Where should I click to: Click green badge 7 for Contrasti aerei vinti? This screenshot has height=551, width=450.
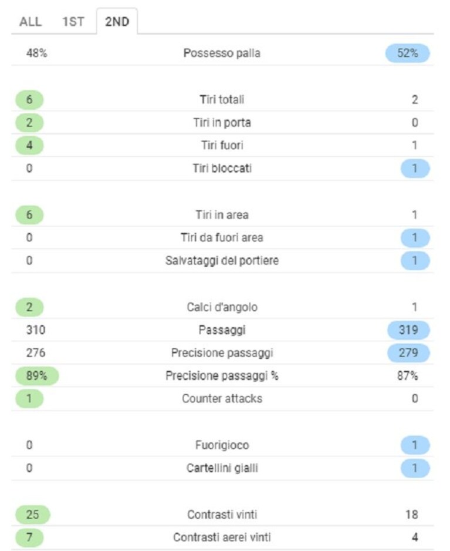coord(29,537)
